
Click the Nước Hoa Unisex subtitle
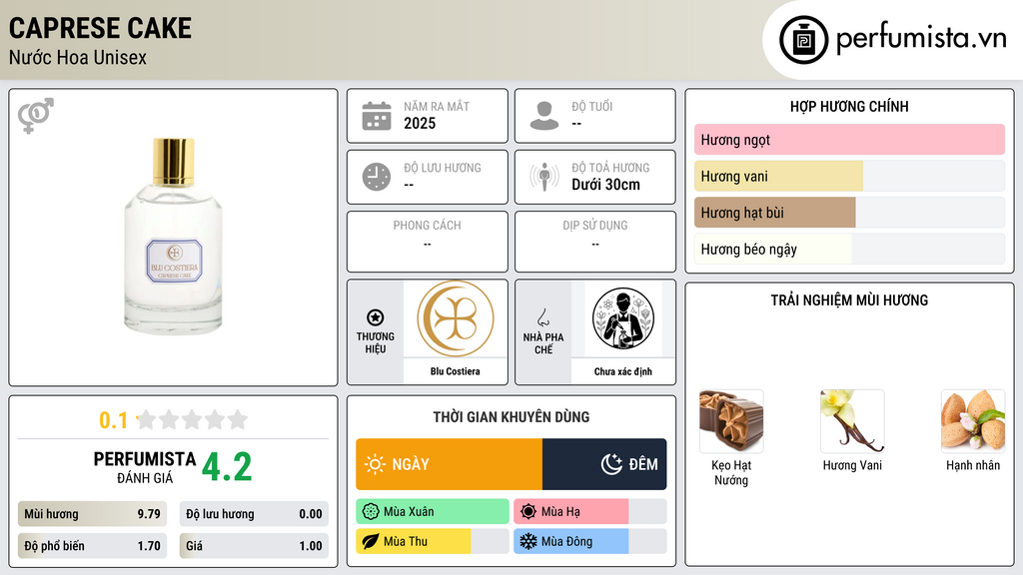78,58
